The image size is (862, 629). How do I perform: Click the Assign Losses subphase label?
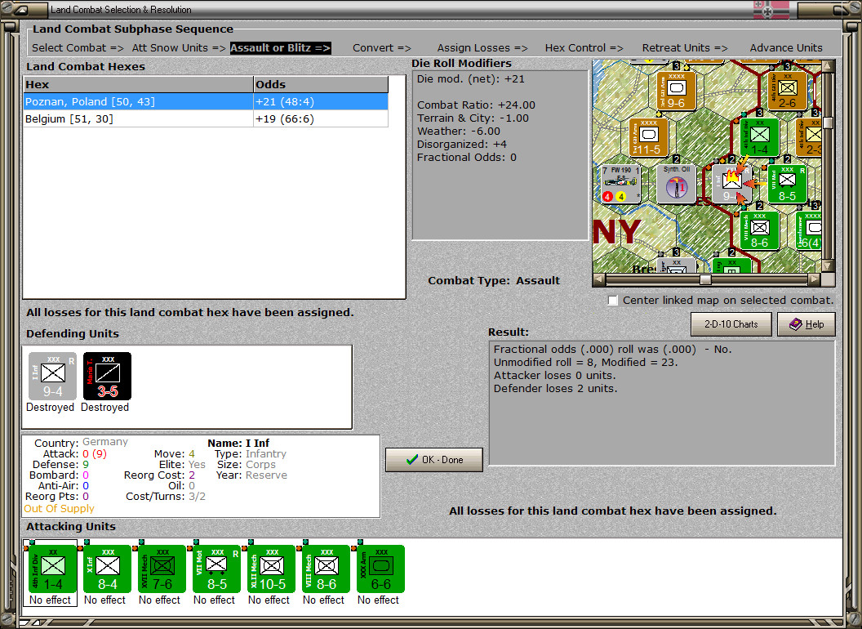point(482,48)
